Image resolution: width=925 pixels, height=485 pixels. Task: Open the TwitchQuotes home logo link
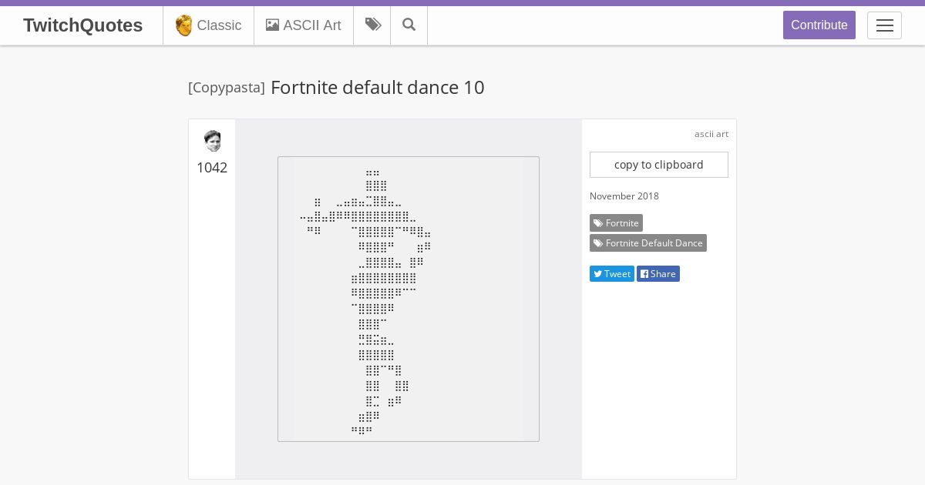82,25
